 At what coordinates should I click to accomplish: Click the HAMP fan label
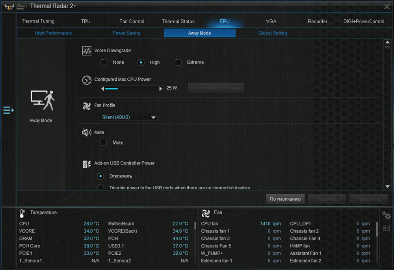[300, 246]
